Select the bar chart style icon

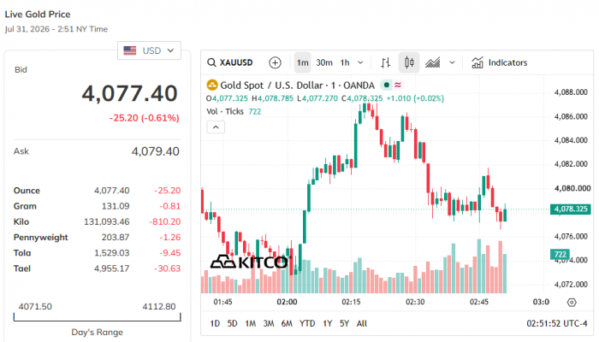pos(385,62)
